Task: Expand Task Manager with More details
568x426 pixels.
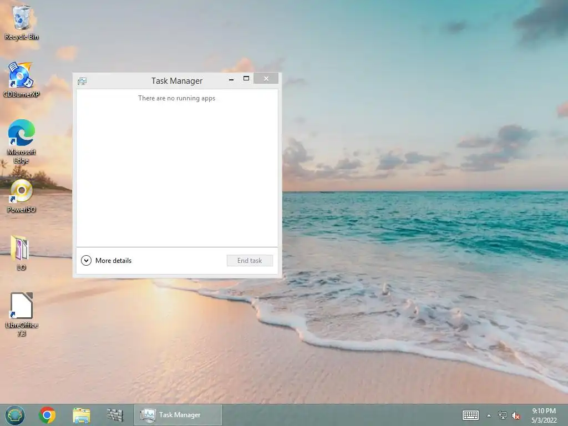Action: [x=106, y=261]
